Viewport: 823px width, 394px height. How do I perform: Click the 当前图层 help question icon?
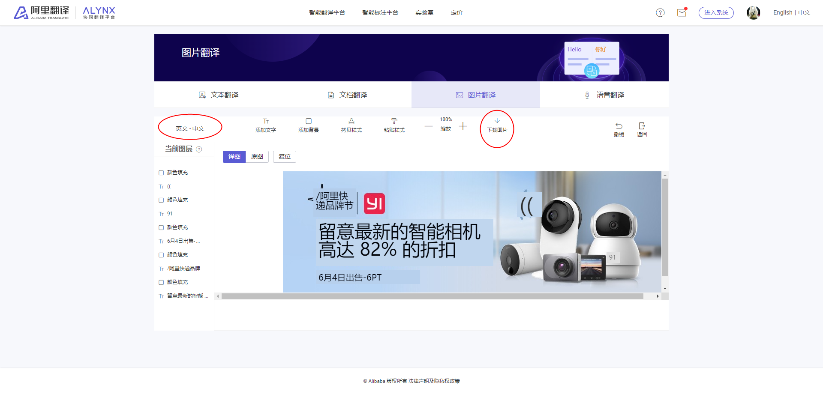pyautogui.click(x=199, y=149)
